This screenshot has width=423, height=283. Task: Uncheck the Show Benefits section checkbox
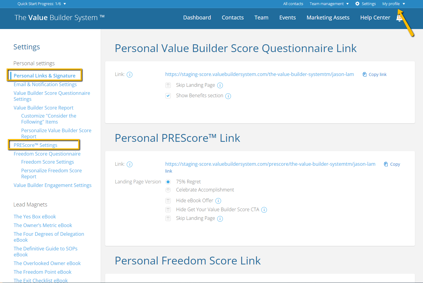(168, 96)
